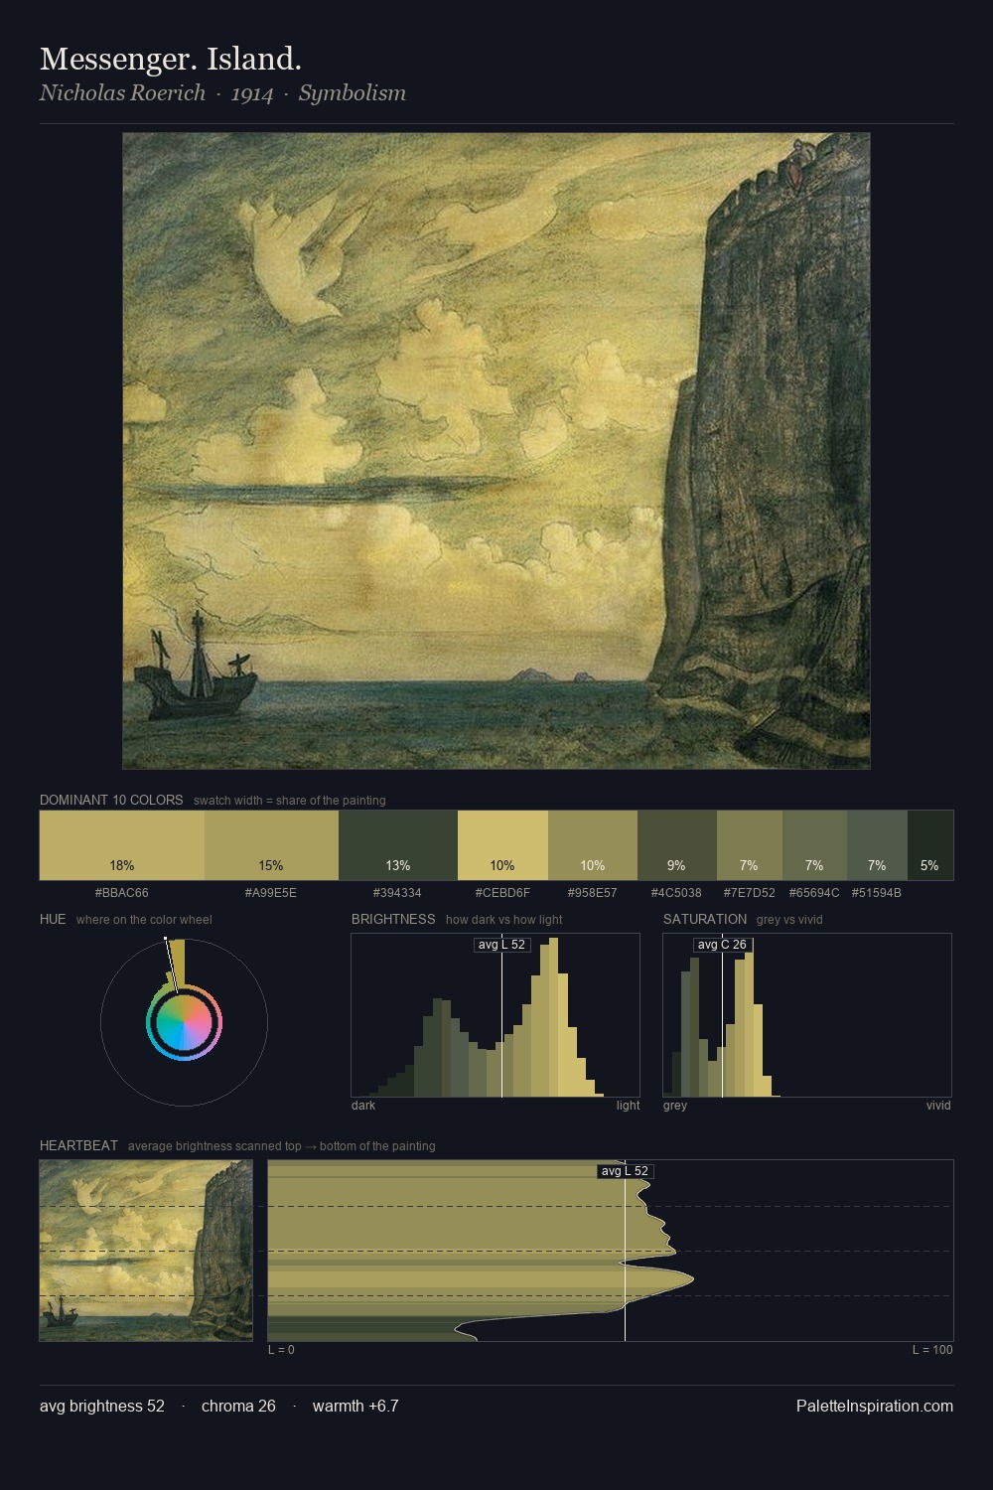Click the #4C5038 hex code text
Viewport: 993px width, 1490px height.
677,893
